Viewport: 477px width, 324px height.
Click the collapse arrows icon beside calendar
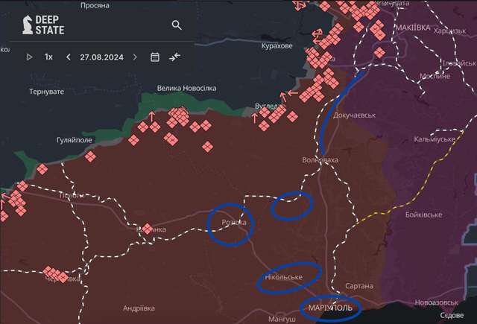click(x=174, y=57)
